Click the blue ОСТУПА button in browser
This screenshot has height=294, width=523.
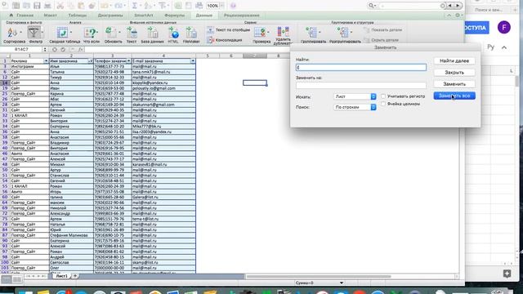click(x=476, y=28)
